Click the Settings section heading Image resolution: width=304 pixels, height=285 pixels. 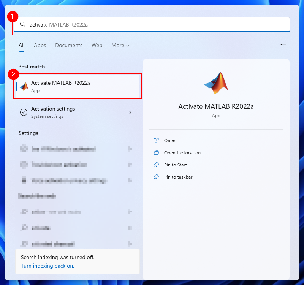(x=28, y=133)
